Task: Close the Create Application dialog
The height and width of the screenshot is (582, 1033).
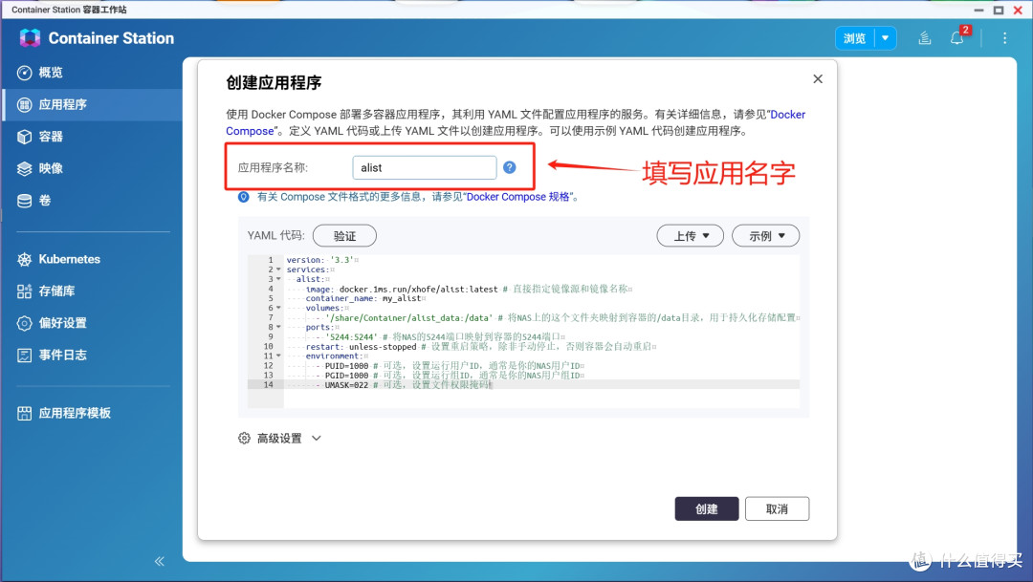Action: click(x=818, y=79)
